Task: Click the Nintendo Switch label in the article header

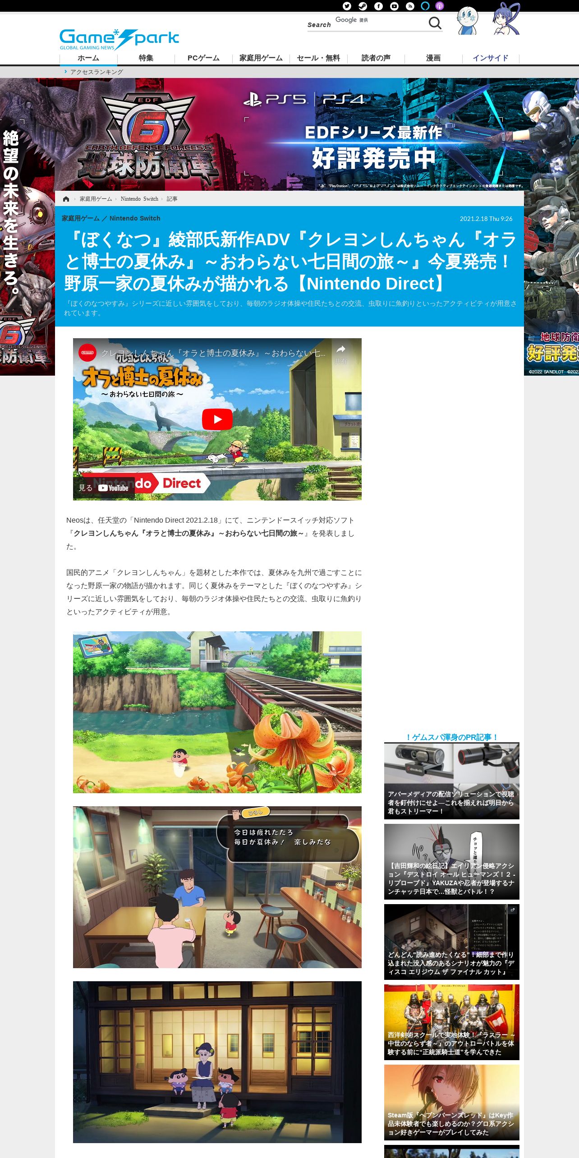Action: pos(135,218)
